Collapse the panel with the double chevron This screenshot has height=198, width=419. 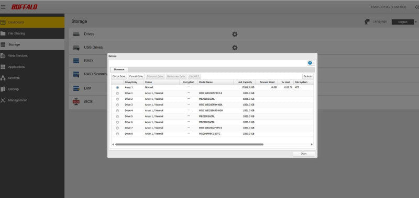416,7
